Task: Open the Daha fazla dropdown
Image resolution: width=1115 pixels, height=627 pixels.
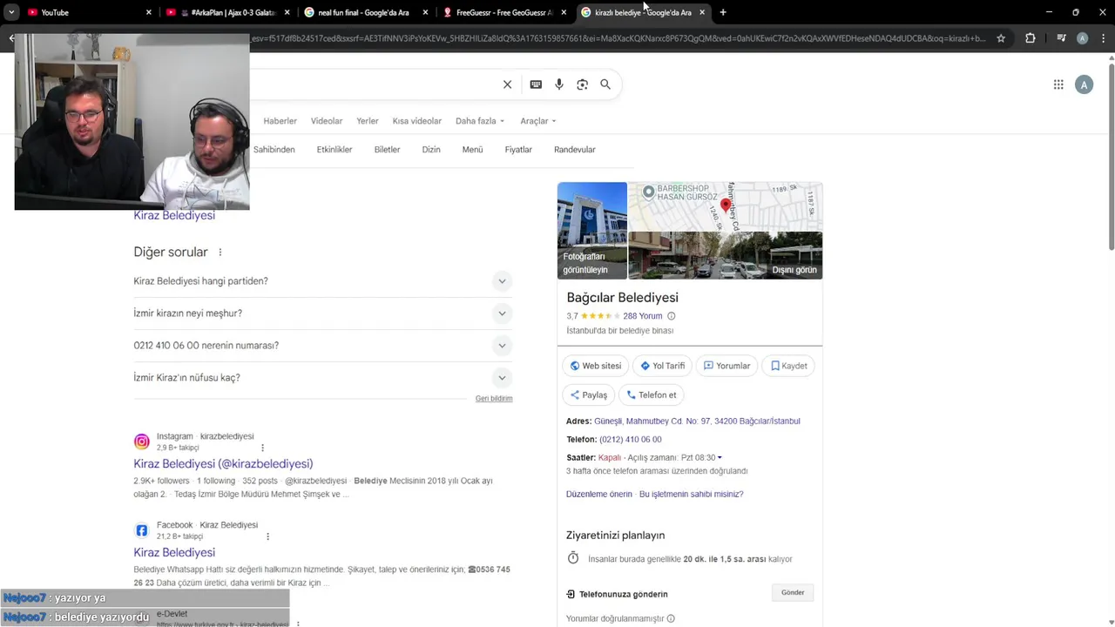Action: [x=480, y=121]
